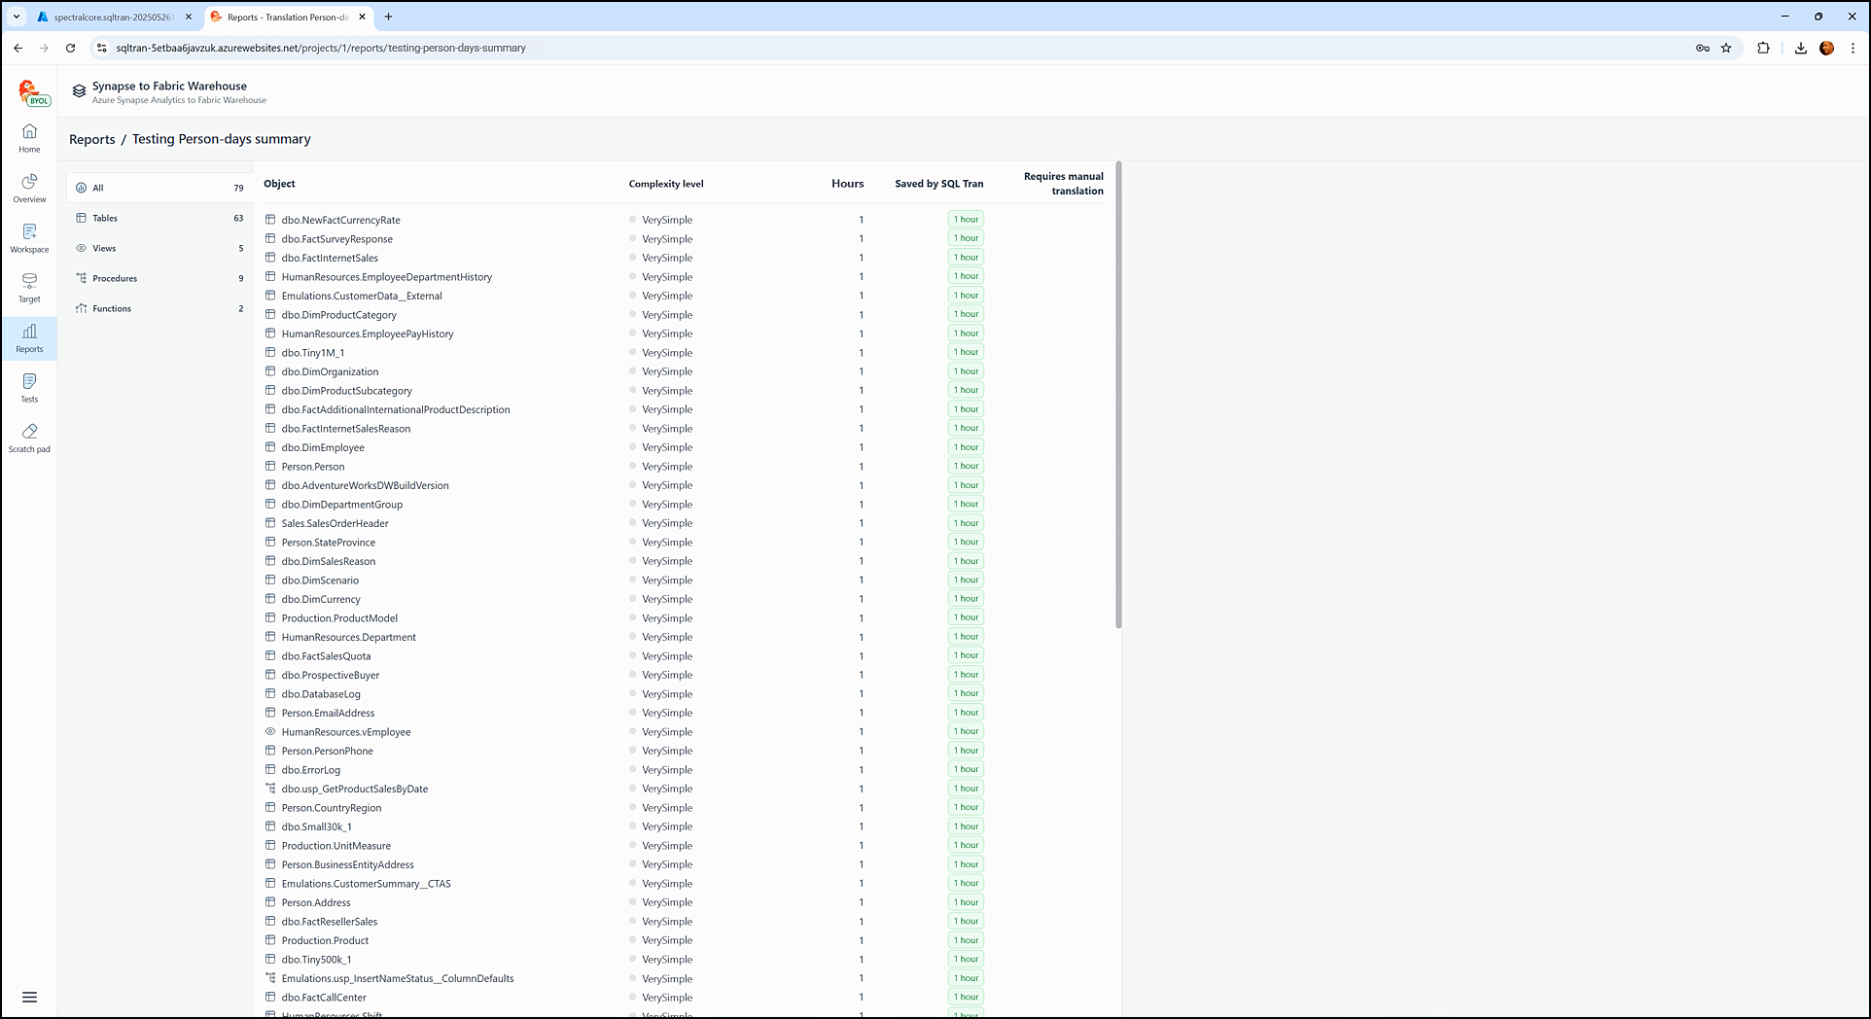Image resolution: width=1871 pixels, height=1019 pixels.
Task: Show only Functions objects
Action: 112,308
